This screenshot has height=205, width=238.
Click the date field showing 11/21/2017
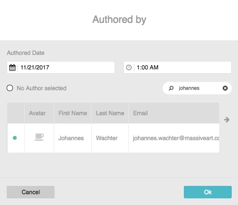click(x=61, y=67)
